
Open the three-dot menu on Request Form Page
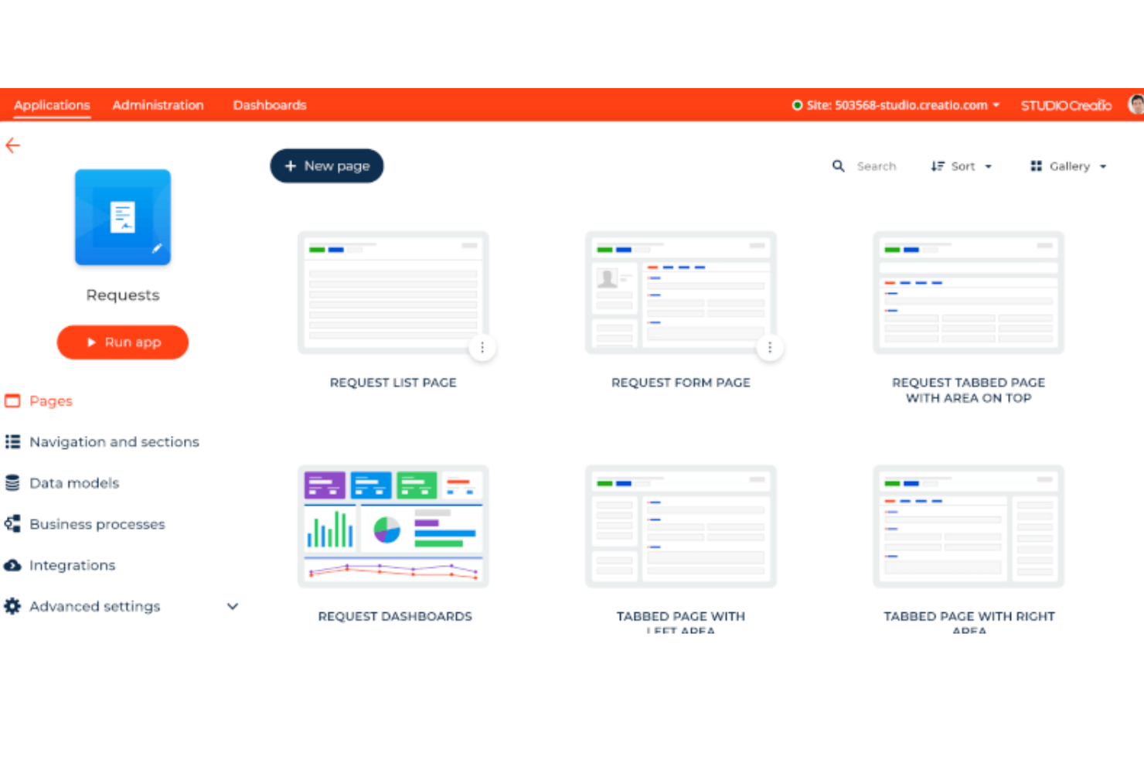pyautogui.click(x=770, y=348)
